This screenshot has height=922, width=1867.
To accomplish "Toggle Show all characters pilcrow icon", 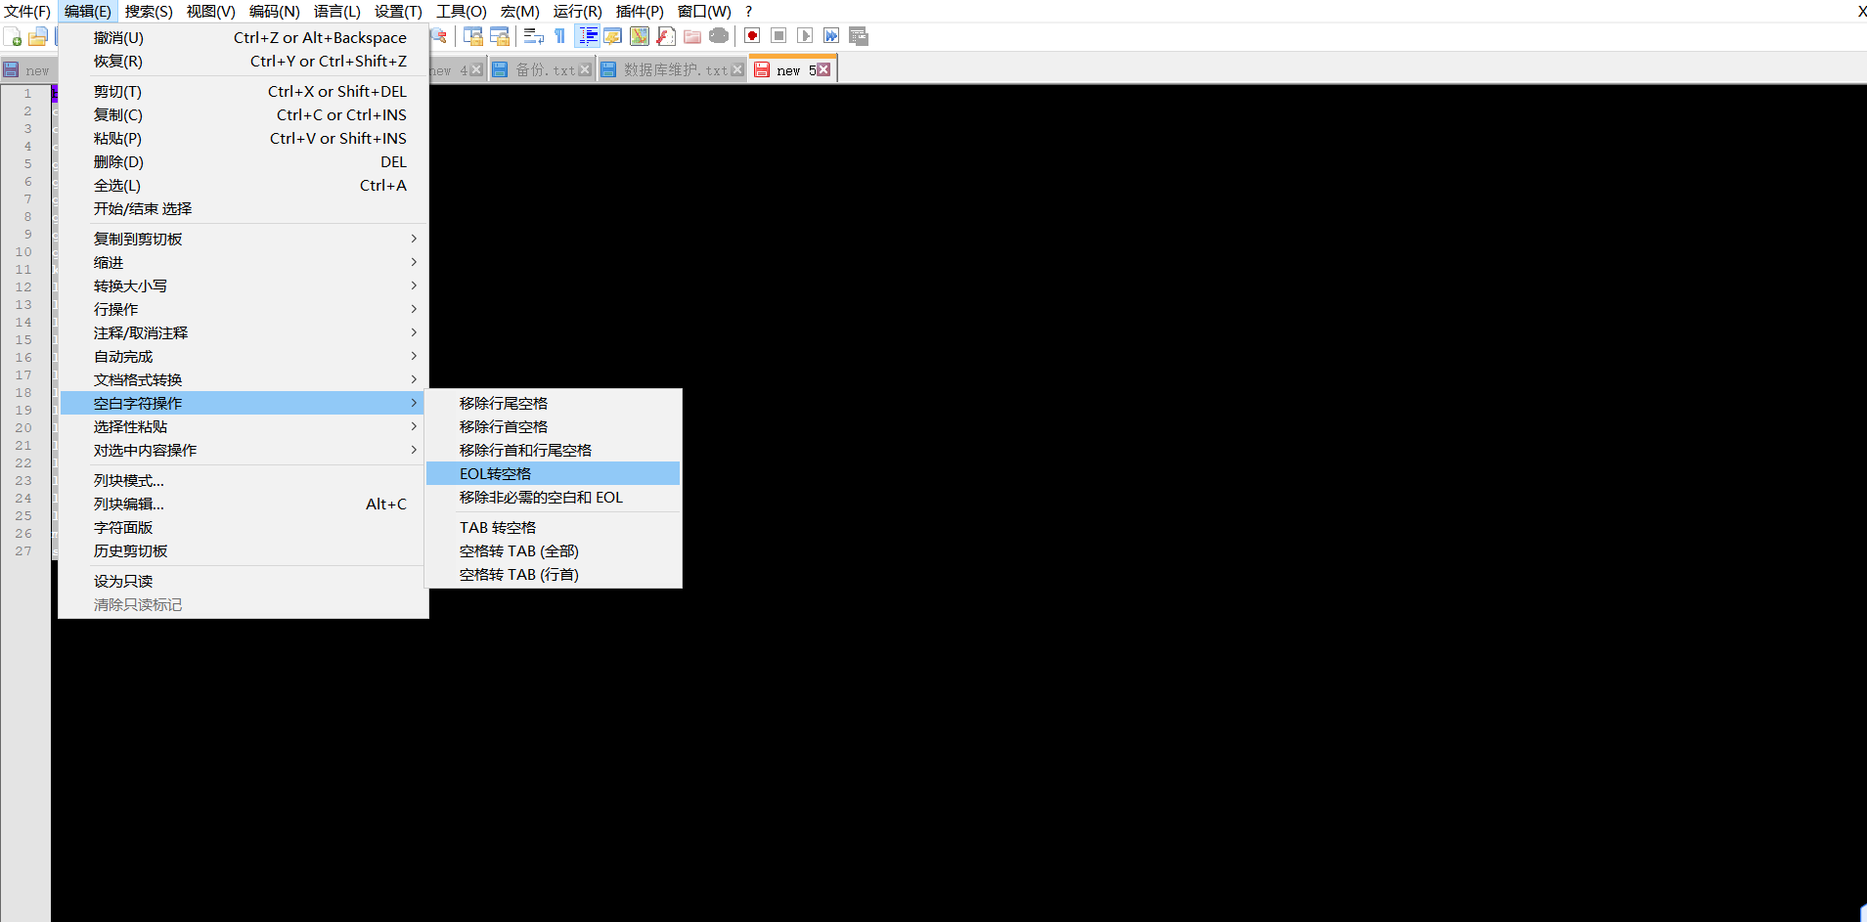I will pyautogui.click(x=560, y=36).
